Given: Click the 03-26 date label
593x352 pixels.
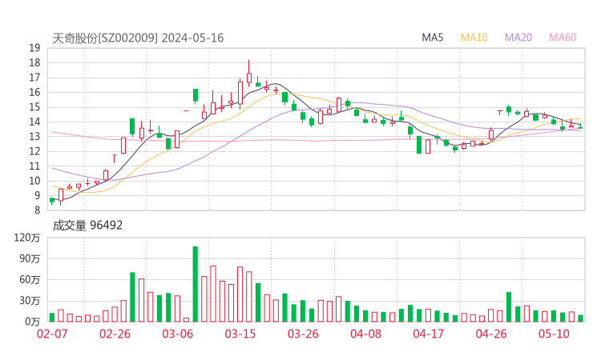Looking at the screenshot, I should click(303, 334).
